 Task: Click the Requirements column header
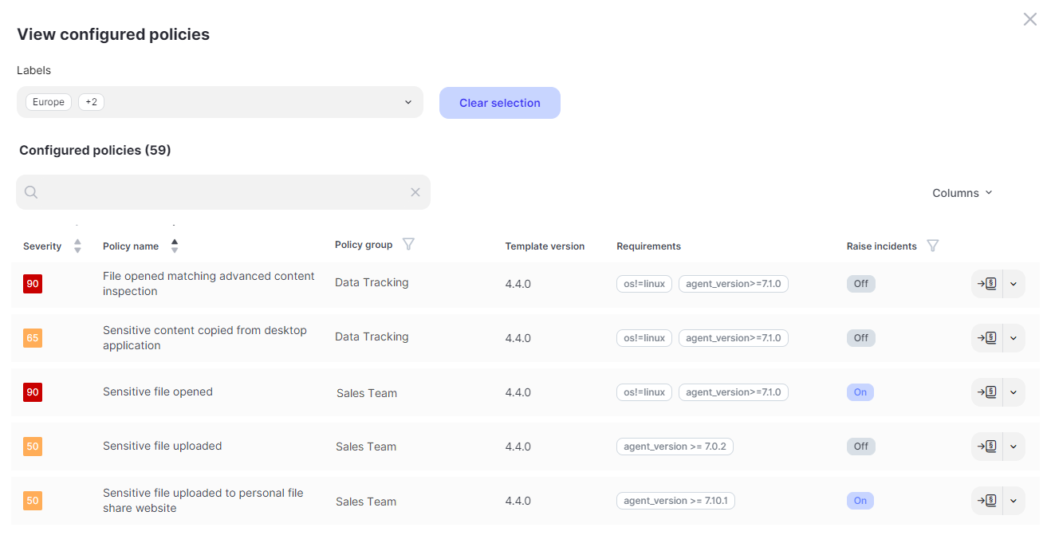click(x=648, y=246)
